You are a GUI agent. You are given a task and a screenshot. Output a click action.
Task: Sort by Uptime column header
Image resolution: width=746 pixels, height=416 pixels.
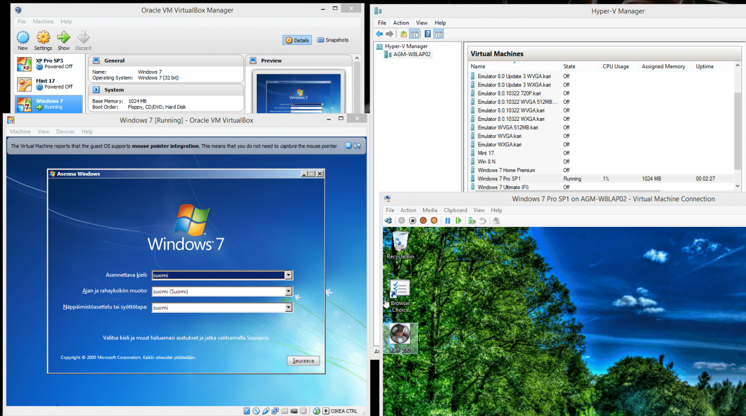pos(714,67)
